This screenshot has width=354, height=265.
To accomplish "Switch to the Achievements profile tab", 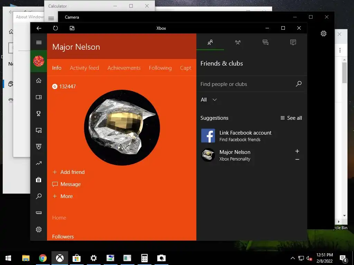I will [124, 68].
